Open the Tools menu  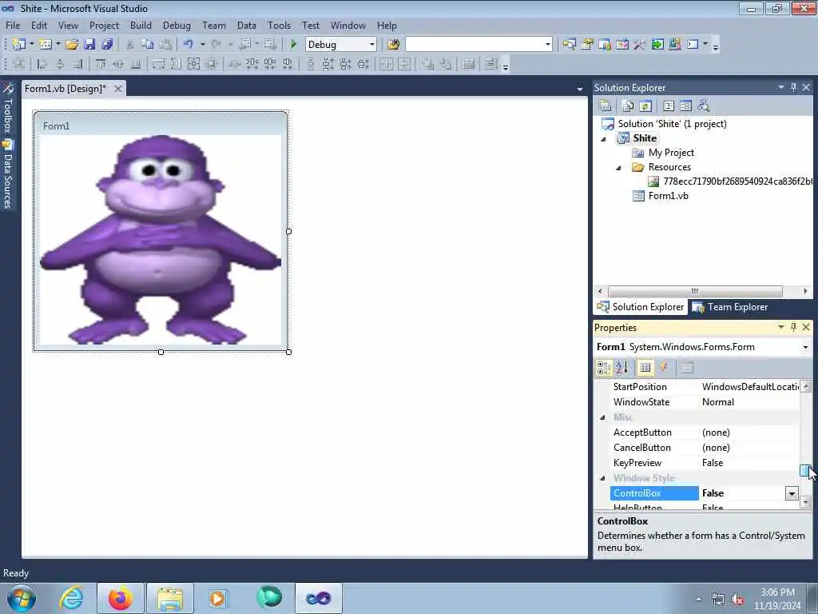[x=279, y=25]
